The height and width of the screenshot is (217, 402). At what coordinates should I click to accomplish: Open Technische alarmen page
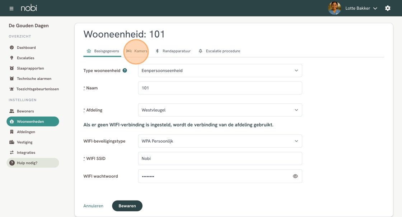(34, 79)
